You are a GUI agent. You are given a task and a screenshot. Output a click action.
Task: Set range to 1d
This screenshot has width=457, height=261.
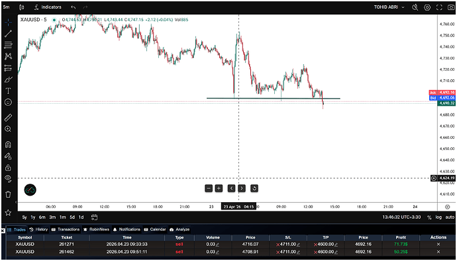[x=81, y=217]
